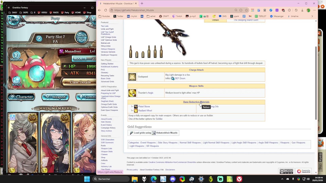
Task: Open Windows Start menu
Action: (87, 179)
